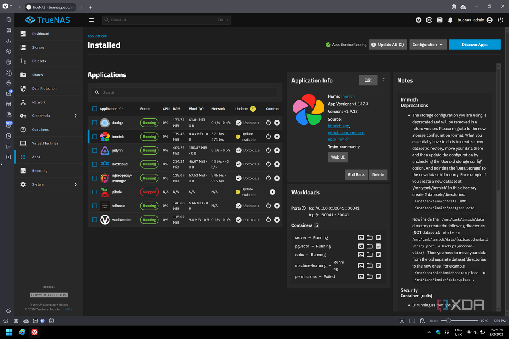Check the jellyfin row checkbox
The image size is (509, 339).
[94, 150]
